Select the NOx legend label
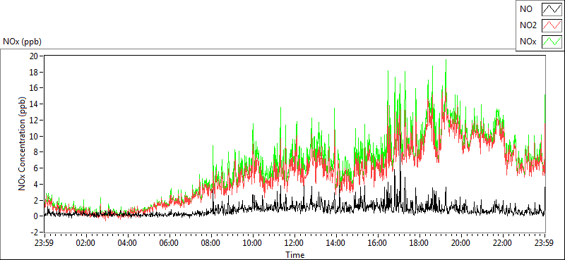This screenshot has width=565, height=260. (528, 42)
